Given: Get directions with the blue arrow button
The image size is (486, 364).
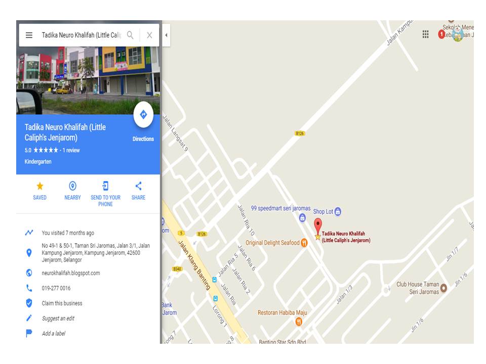Looking at the screenshot, I should (x=143, y=115).
